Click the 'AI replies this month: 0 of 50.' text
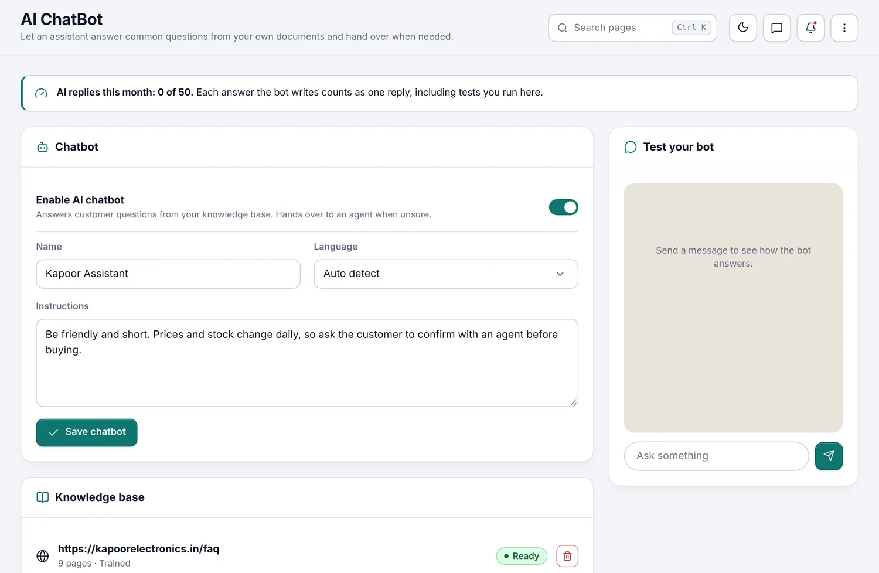The image size is (879, 573). [x=125, y=93]
